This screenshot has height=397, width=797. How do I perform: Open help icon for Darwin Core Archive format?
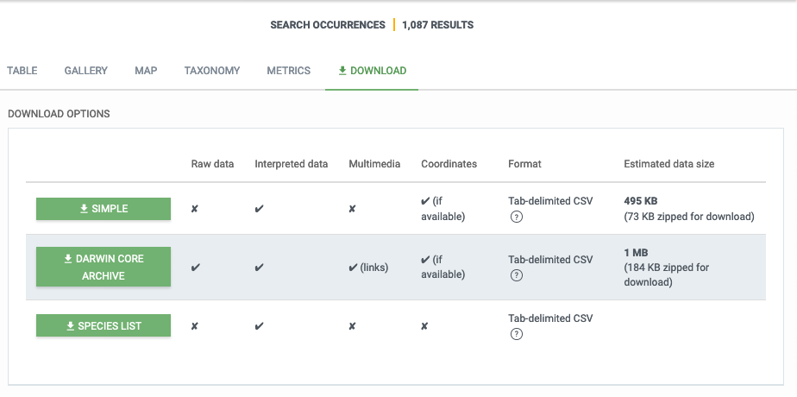point(516,275)
